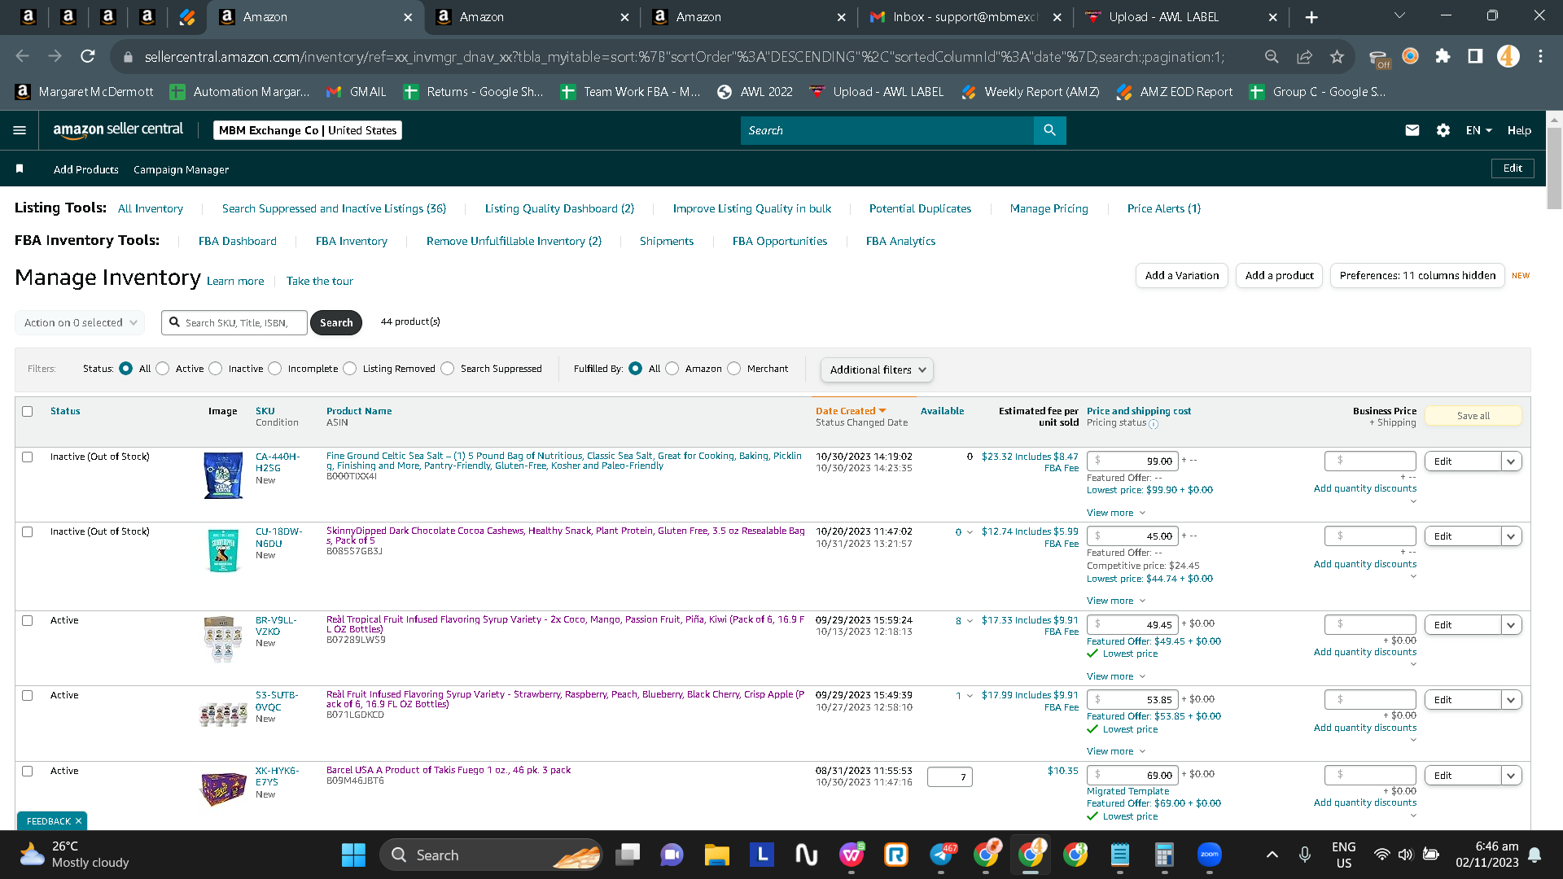Select the Inactive status radio button
The width and height of the screenshot is (1563, 879).
pyautogui.click(x=216, y=369)
